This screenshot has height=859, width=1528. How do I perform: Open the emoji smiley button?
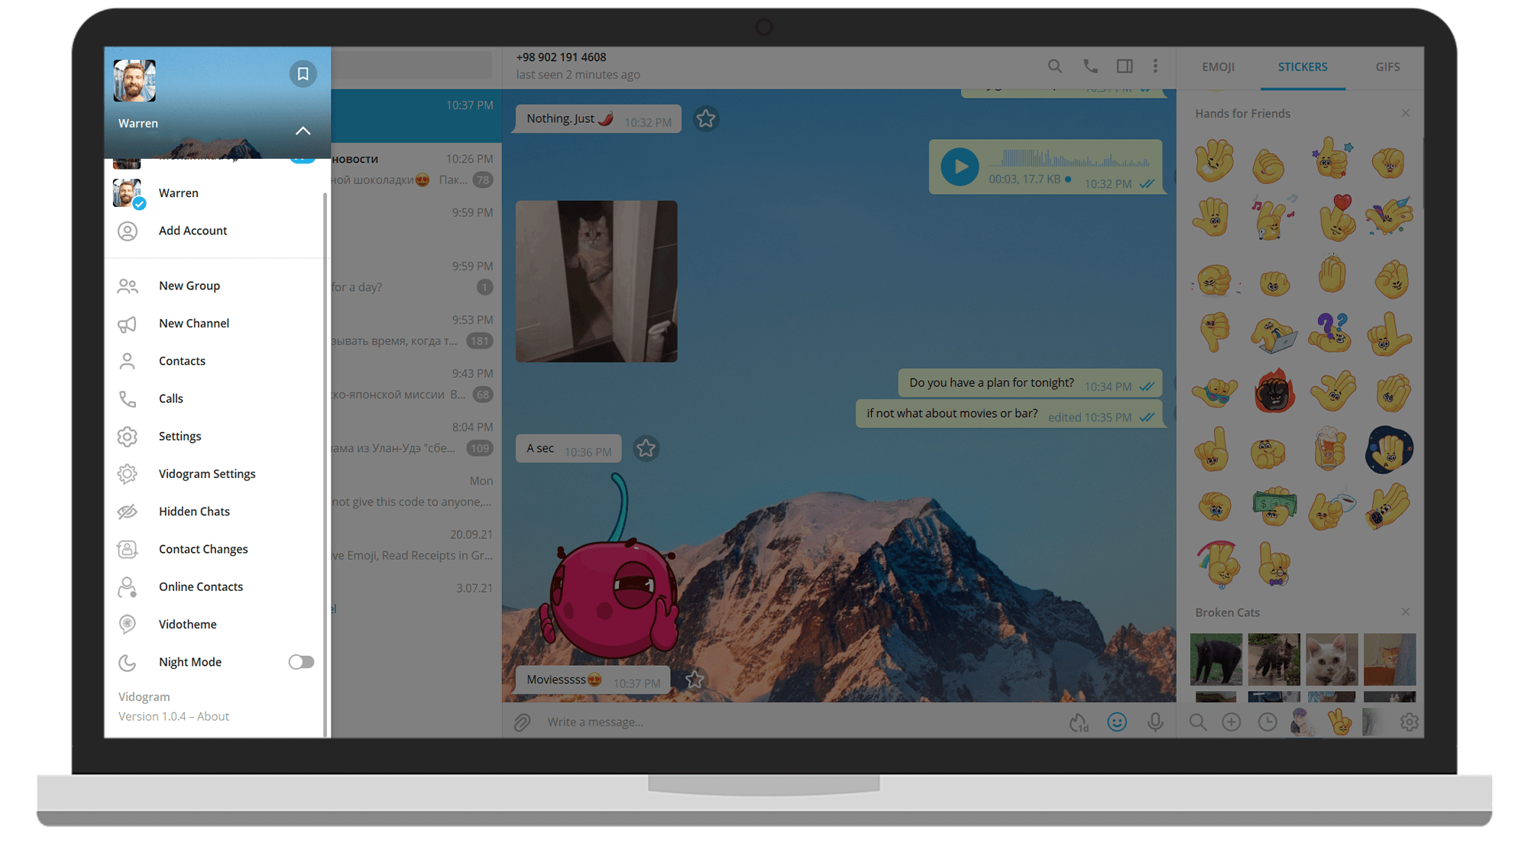click(x=1117, y=722)
